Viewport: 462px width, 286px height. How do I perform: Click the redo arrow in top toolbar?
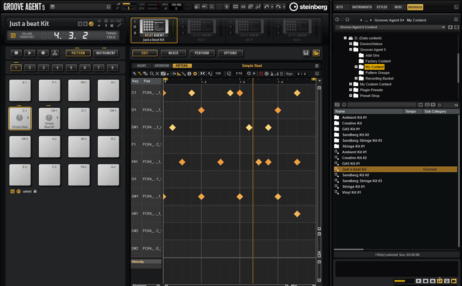tap(278, 7)
